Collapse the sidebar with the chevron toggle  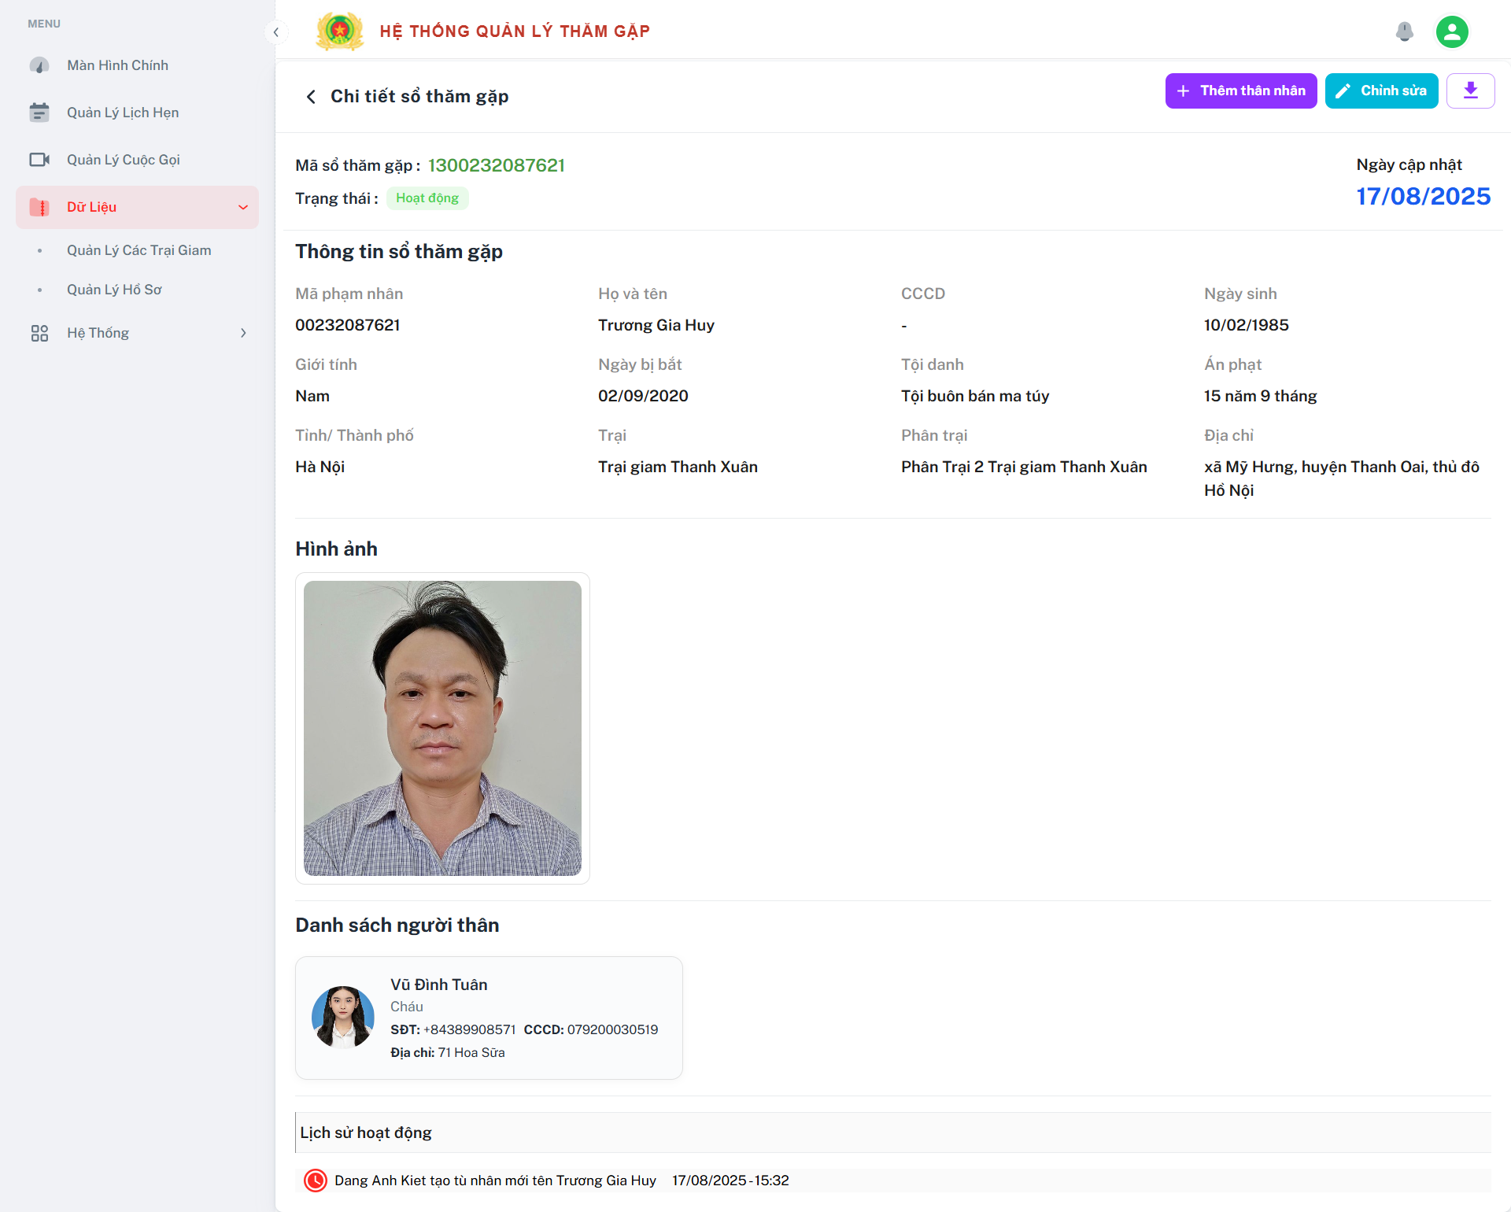point(275,32)
